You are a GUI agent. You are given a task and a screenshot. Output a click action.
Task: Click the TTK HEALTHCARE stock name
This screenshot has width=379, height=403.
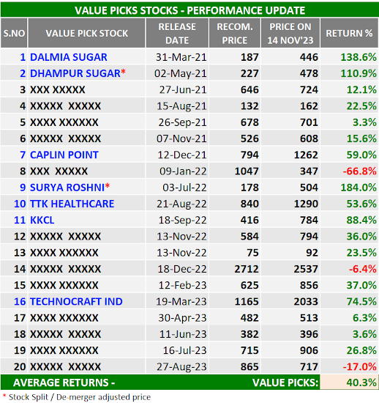(72, 204)
